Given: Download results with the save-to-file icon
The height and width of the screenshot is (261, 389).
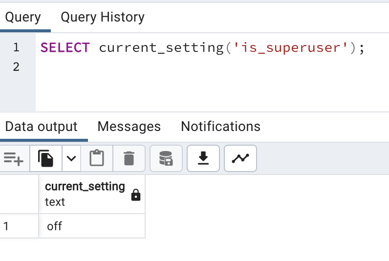Looking at the screenshot, I should click(203, 158).
